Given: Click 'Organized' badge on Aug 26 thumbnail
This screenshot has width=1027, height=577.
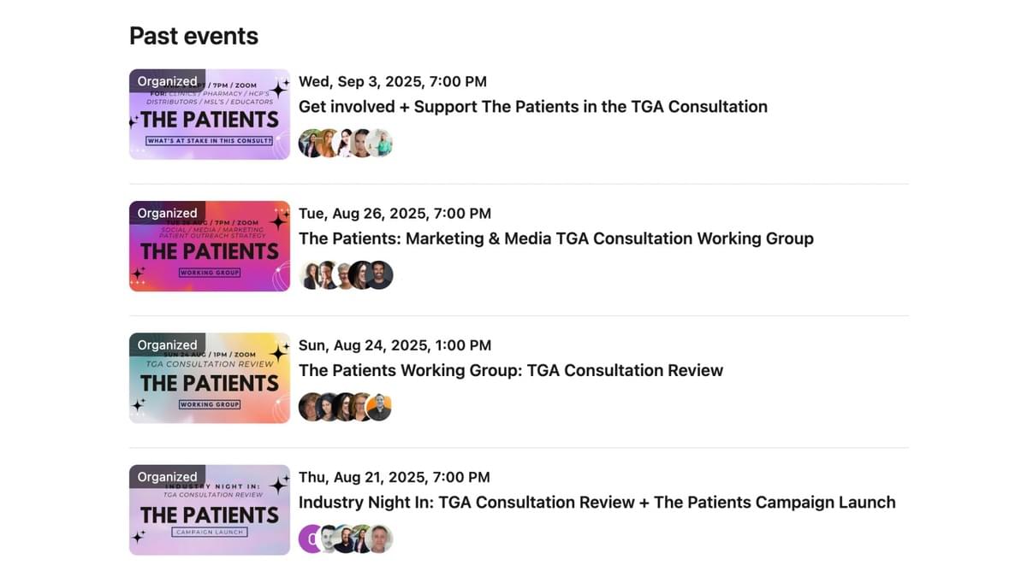Looking at the screenshot, I should tap(167, 213).
